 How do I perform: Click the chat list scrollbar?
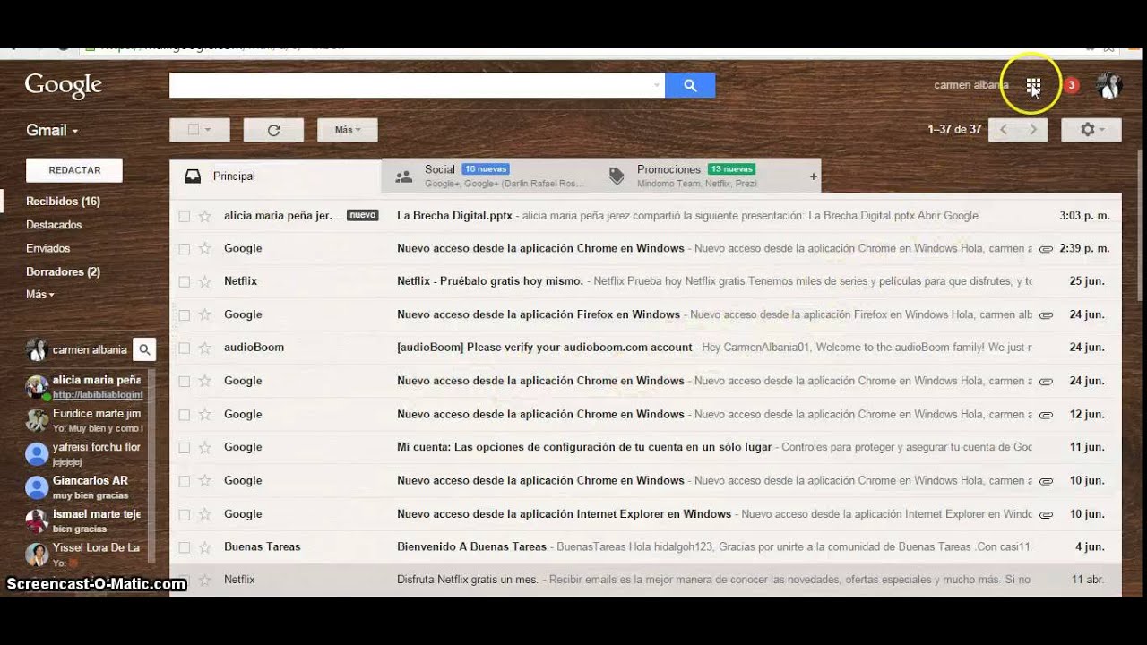coord(151,466)
